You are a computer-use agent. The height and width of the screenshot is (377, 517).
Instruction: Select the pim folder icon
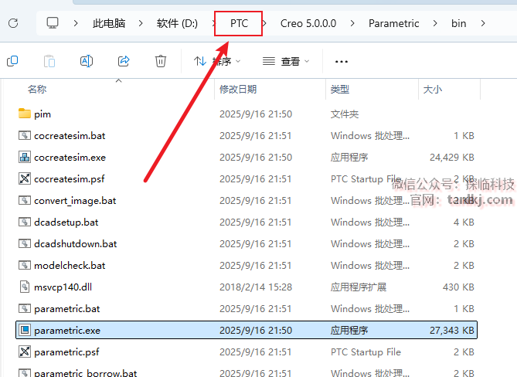click(25, 114)
